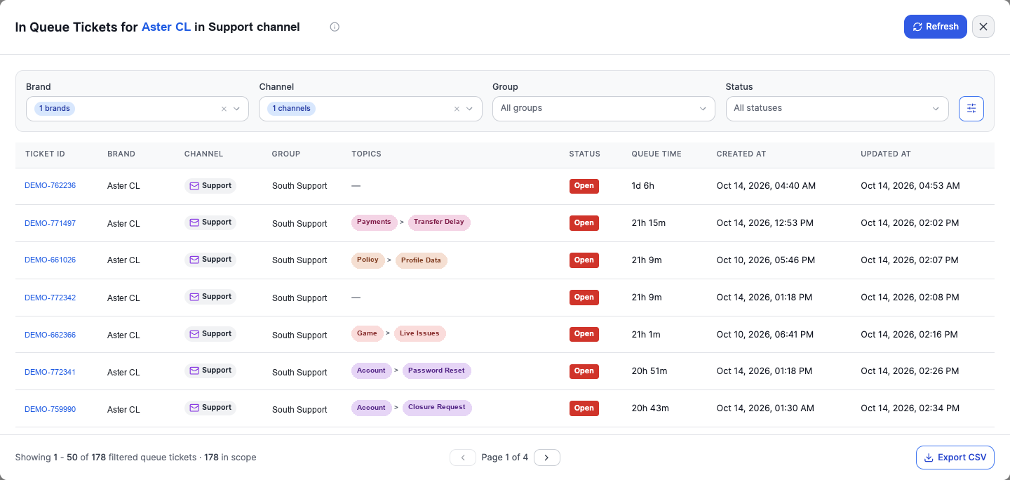The image size is (1010, 480).
Task: Open ticket DEMO-771497
Action: [x=50, y=223]
